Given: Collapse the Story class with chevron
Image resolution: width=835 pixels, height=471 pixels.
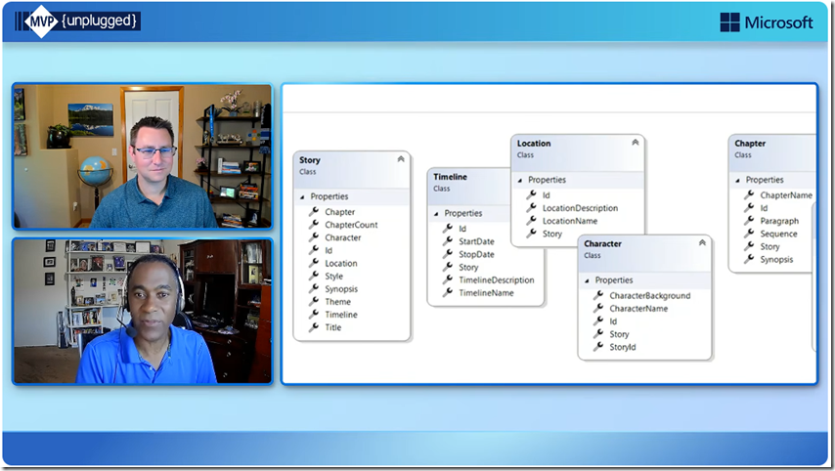Looking at the screenshot, I should (401, 159).
